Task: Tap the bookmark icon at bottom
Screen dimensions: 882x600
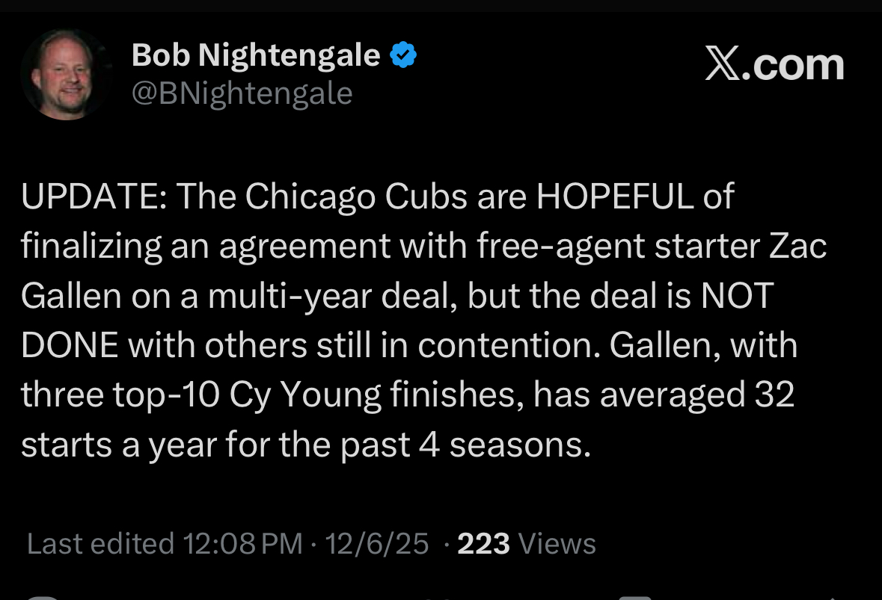Action: pyautogui.click(x=634, y=597)
